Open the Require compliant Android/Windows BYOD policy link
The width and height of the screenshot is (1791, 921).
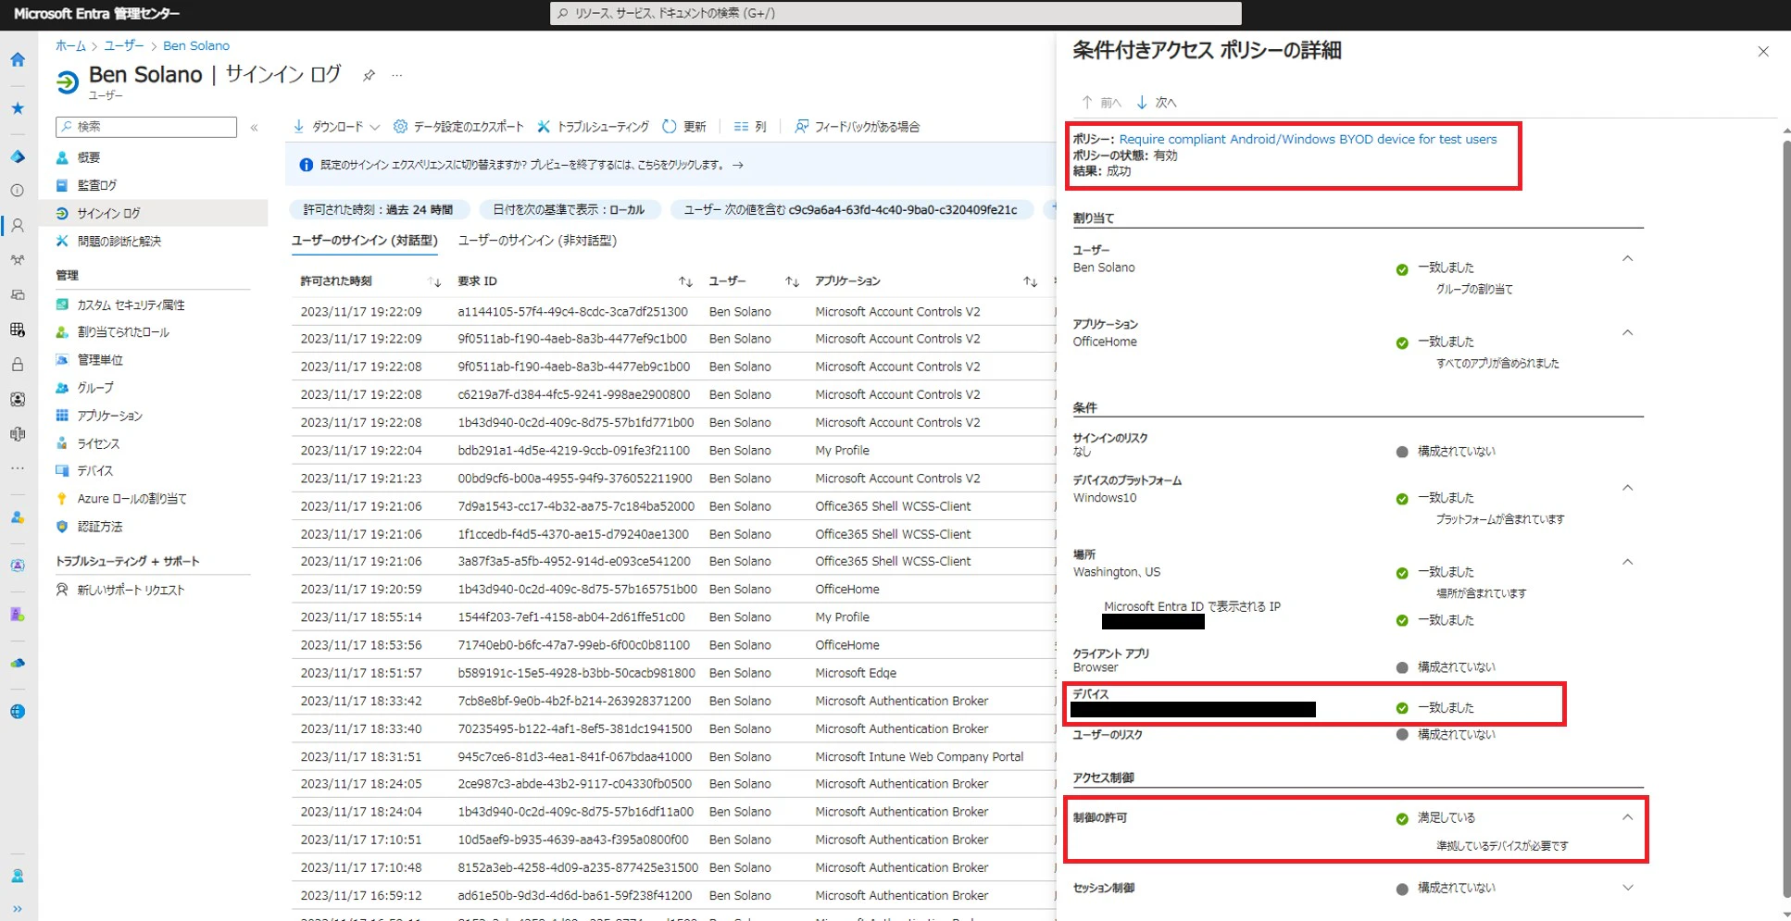click(1308, 139)
